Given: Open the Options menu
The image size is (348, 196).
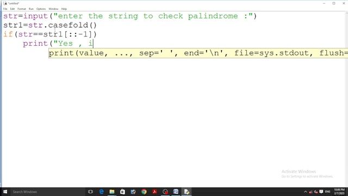Looking at the screenshot, I should (x=41, y=9).
